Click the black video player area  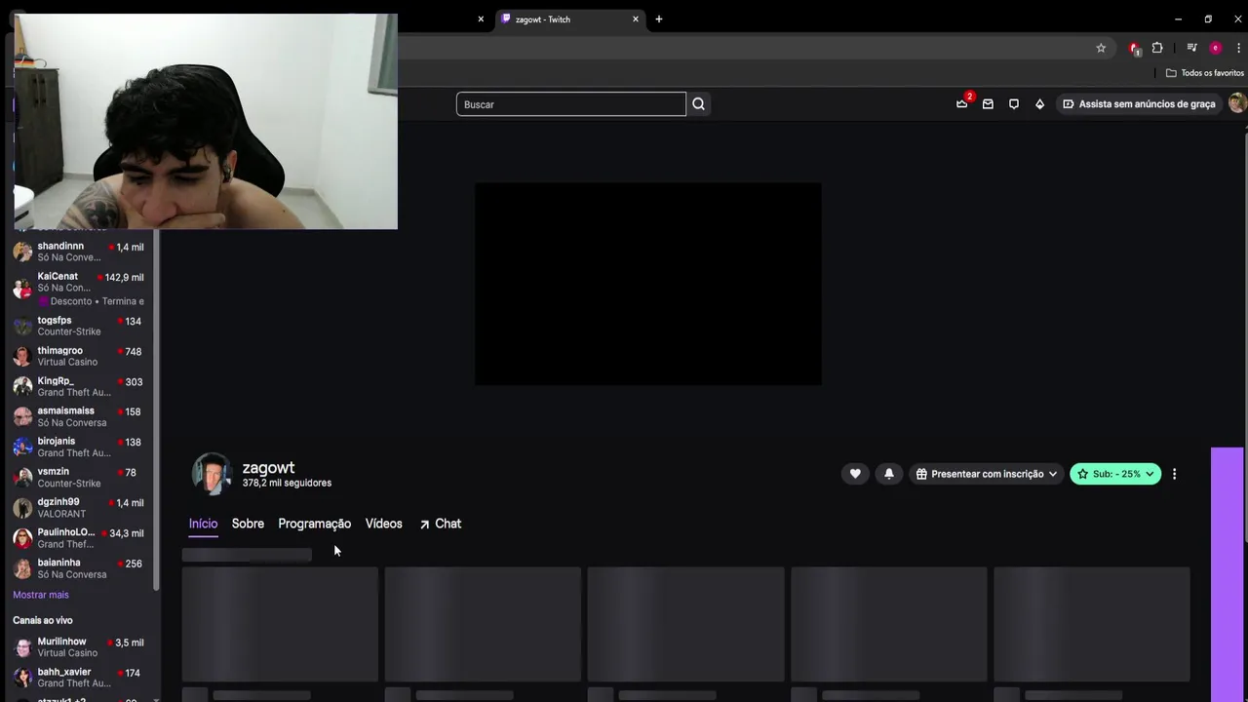pos(647,284)
